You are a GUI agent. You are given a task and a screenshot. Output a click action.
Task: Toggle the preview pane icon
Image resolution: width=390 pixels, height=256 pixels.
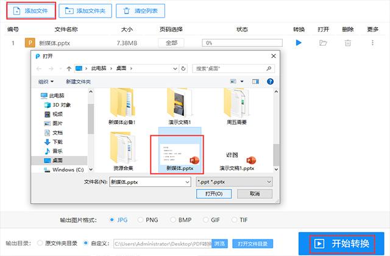point(255,81)
